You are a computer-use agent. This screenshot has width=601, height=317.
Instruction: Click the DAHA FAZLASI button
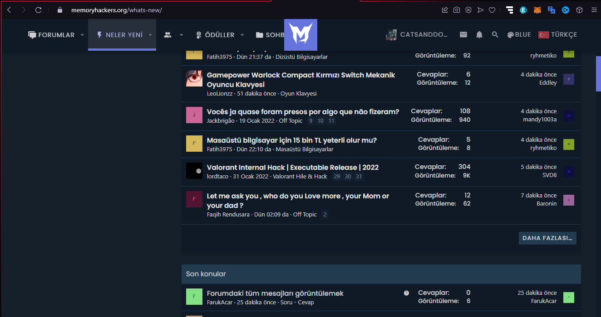click(x=547, y=238)
